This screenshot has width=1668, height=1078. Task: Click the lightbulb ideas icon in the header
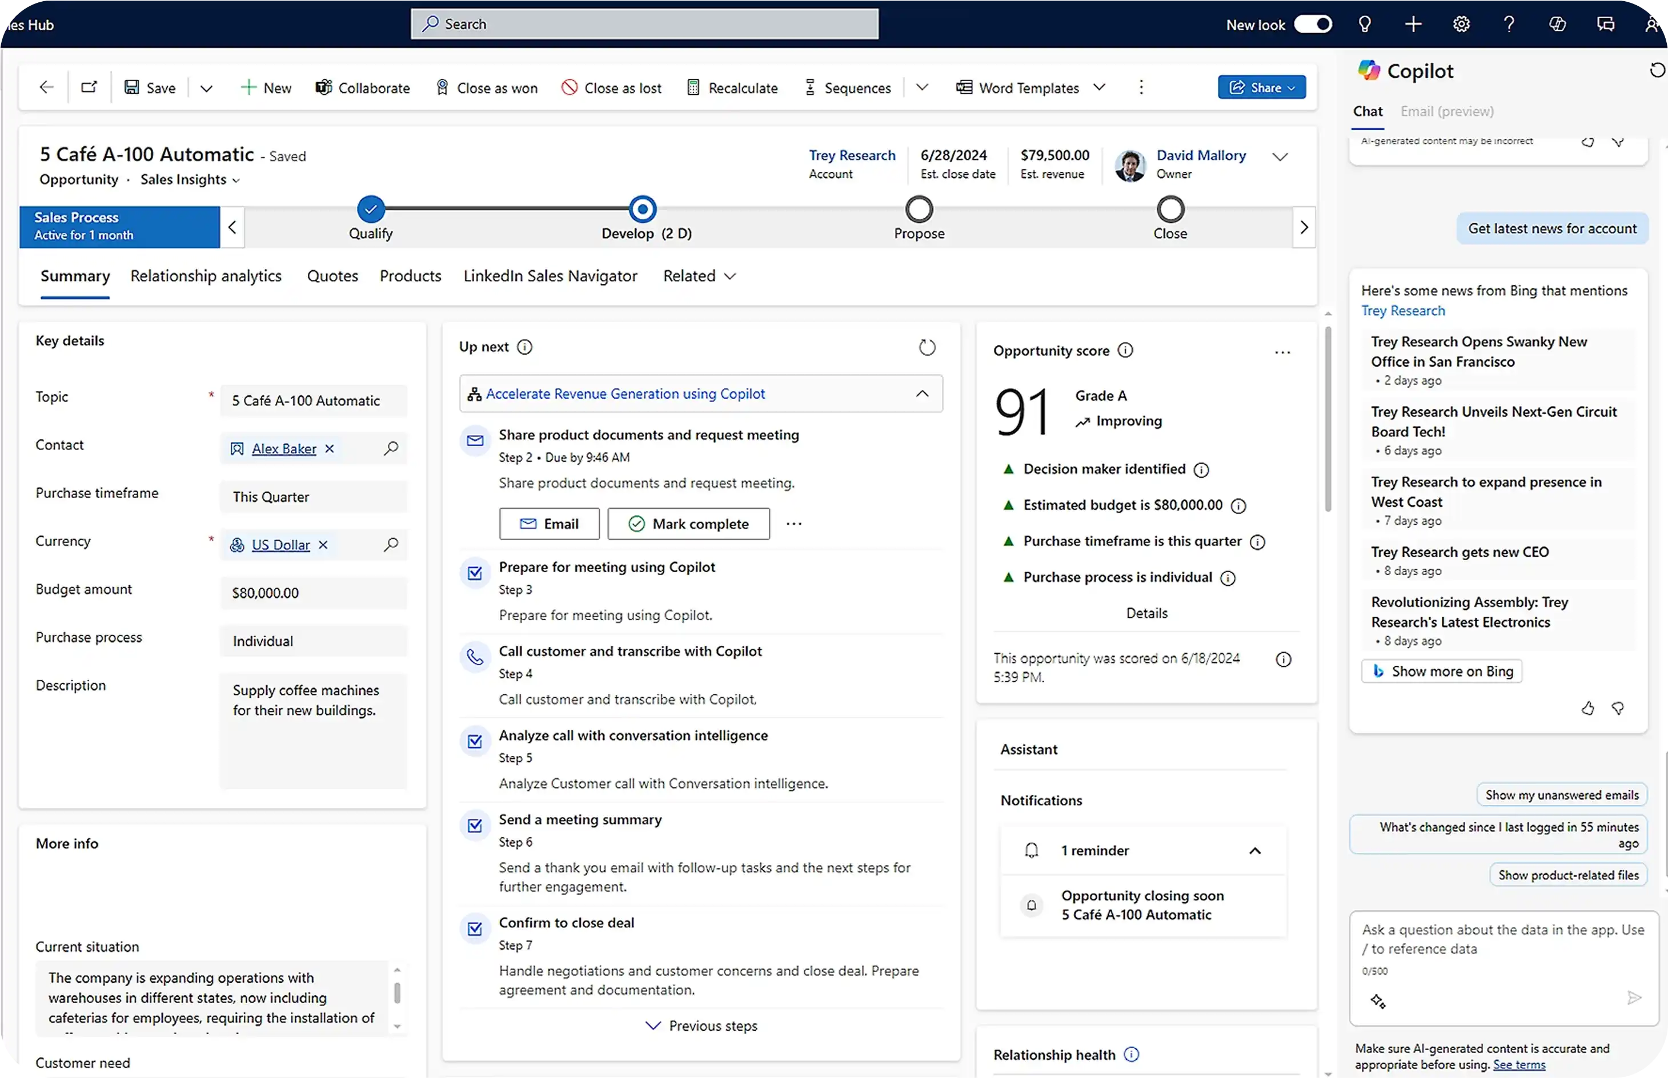point(1365,23)
